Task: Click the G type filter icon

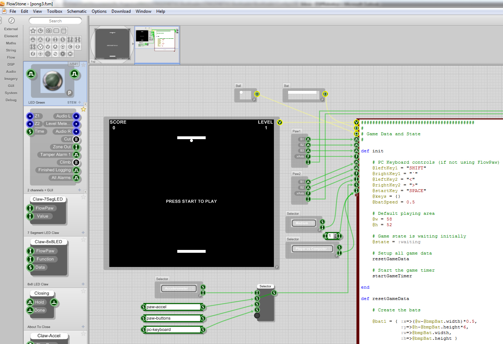Action: coord(49,31)
